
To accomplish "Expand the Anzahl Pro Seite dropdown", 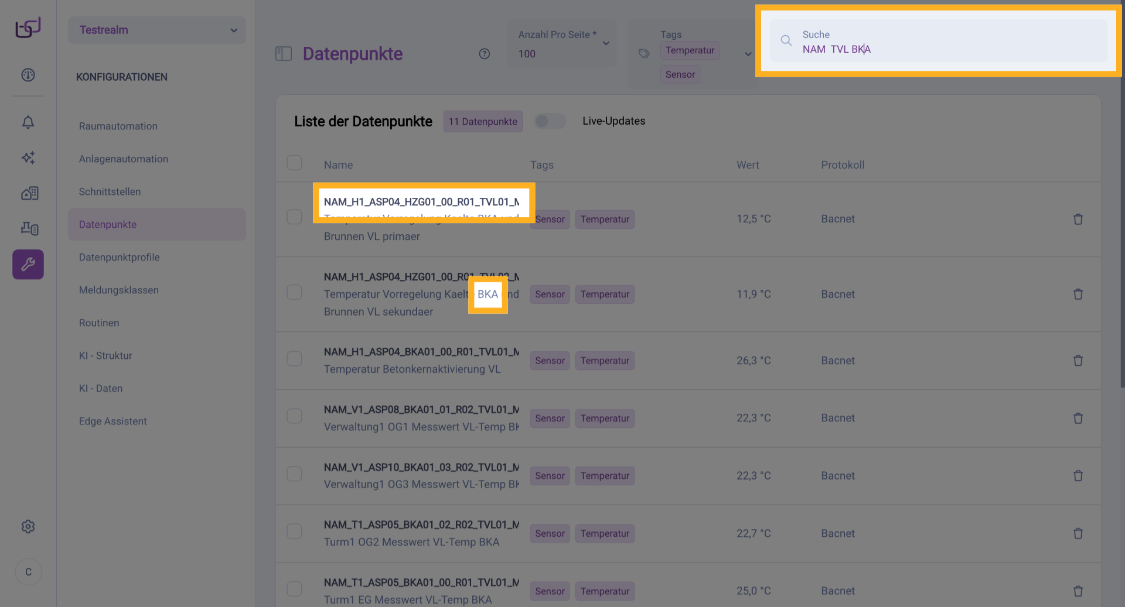I will coord(606,43).
